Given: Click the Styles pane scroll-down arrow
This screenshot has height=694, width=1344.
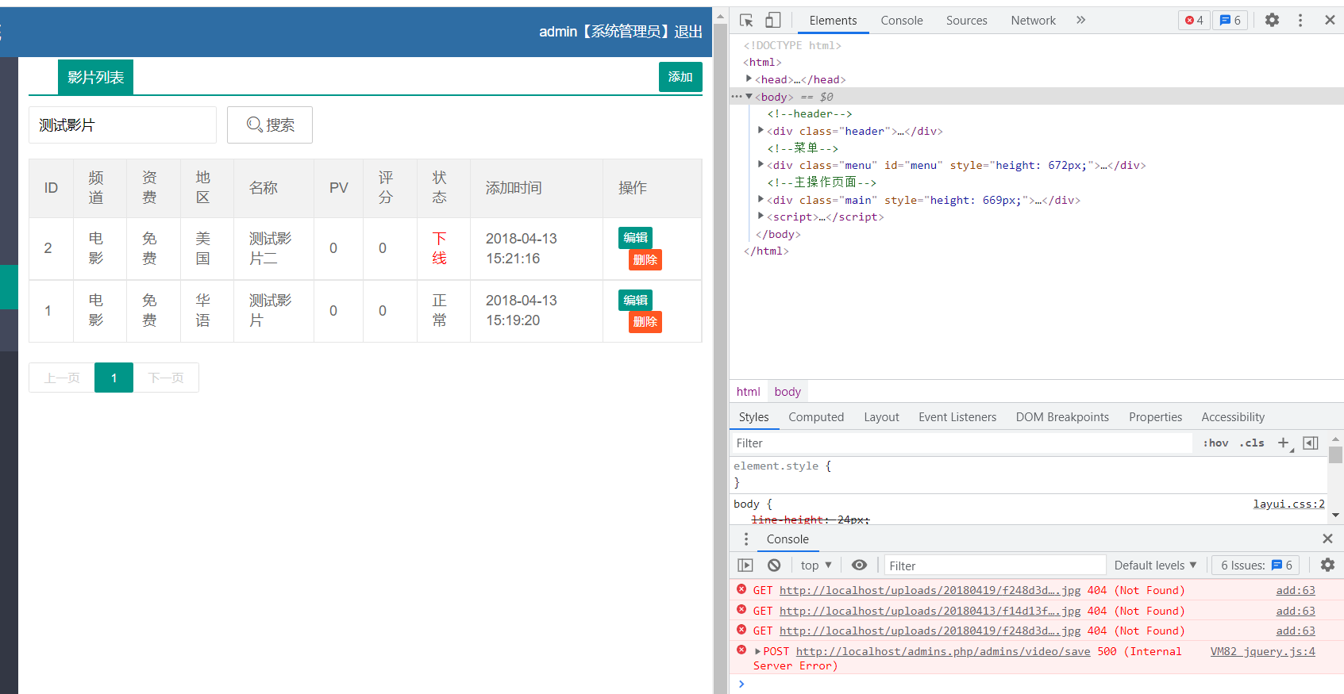Looking at the screenshot, I should tap(1336, 516).
